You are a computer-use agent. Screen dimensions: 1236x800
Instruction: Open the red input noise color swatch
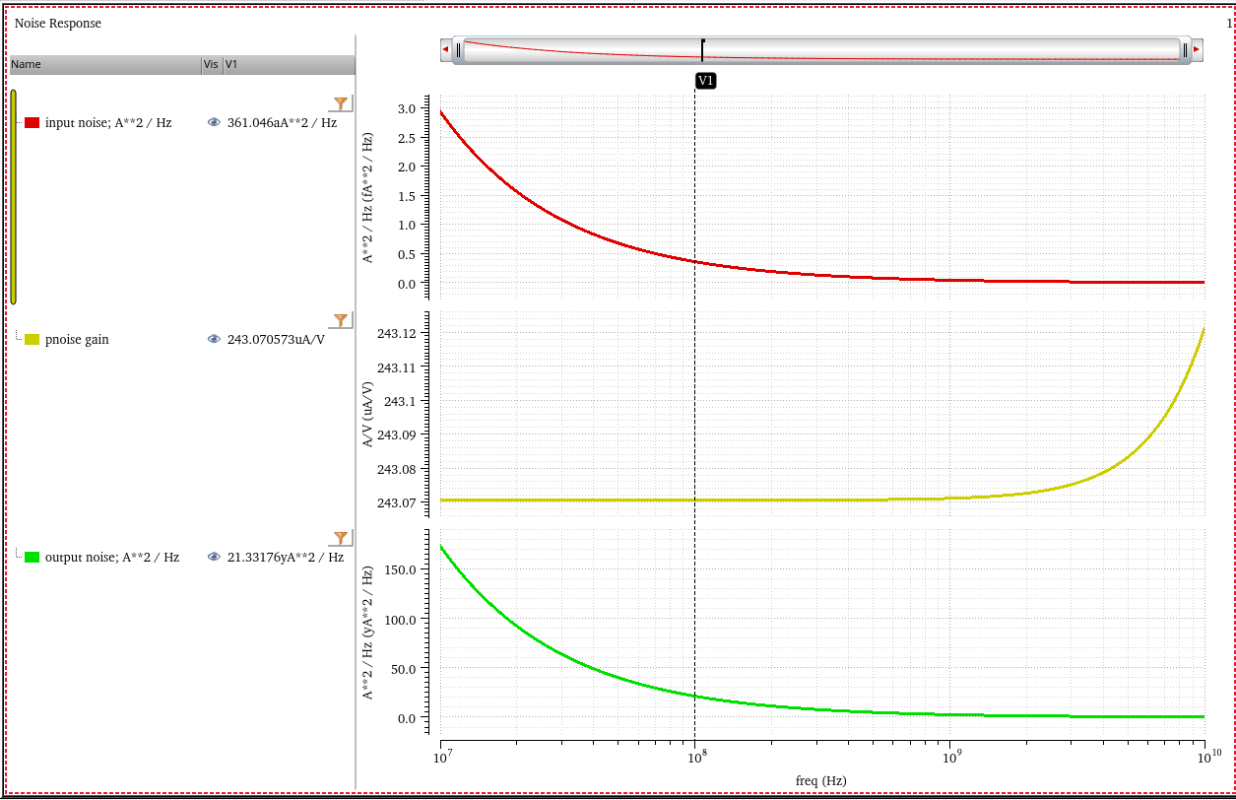point(32,123)
